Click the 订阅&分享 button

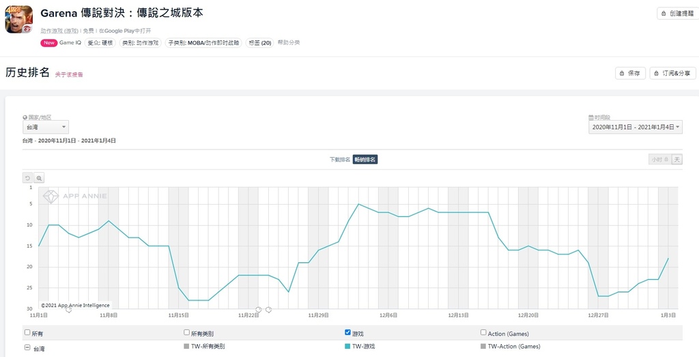(672, 73)
